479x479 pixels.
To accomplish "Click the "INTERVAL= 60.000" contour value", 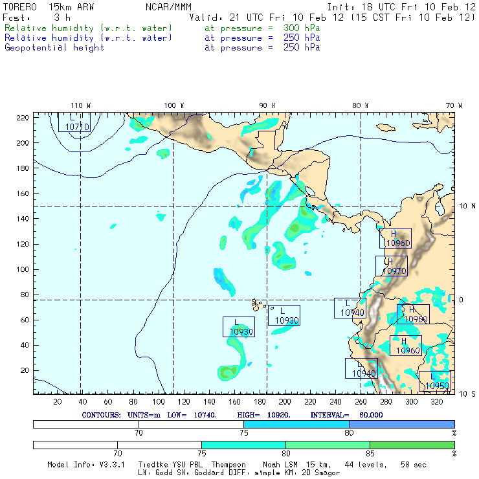I will click(x=346, y=415).
